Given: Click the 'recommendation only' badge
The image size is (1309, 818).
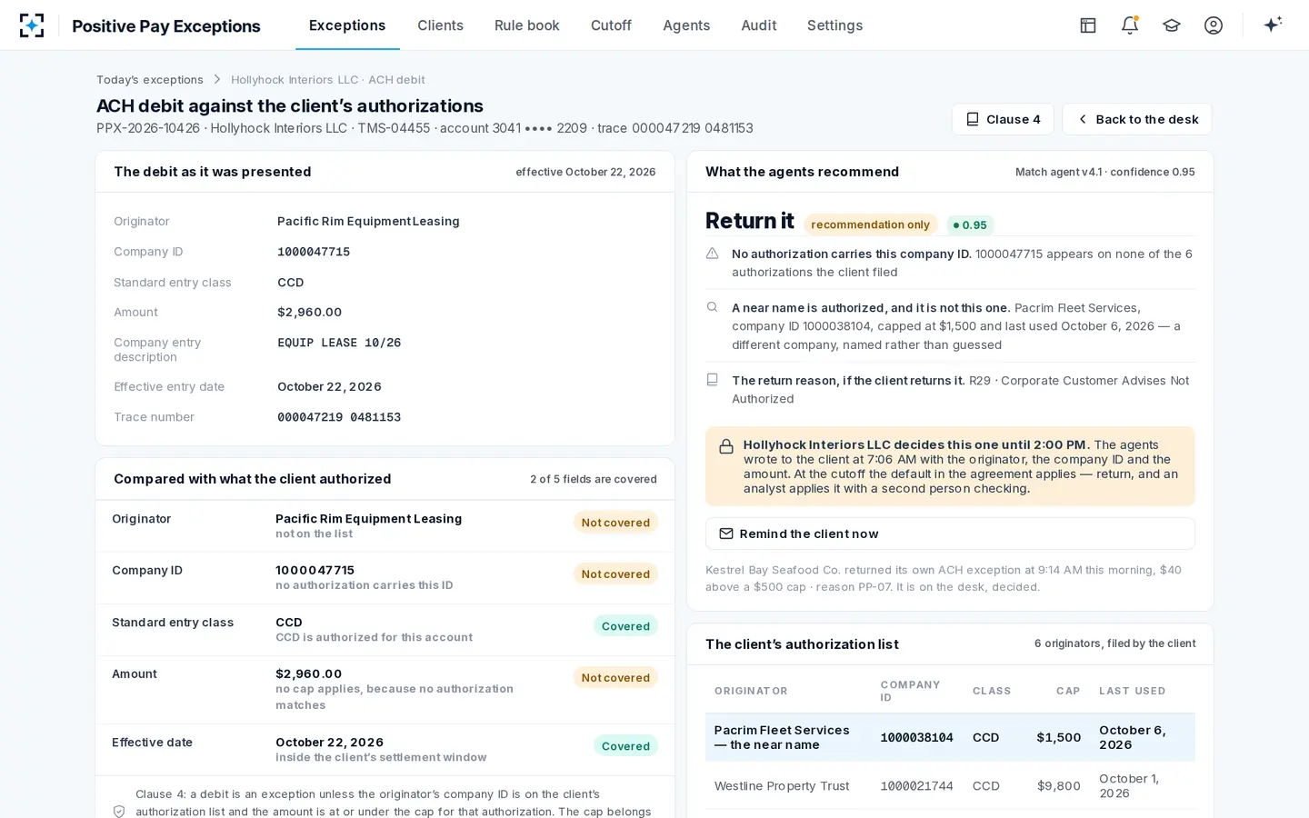Looking at the screenshot, I should coord(870,224).
